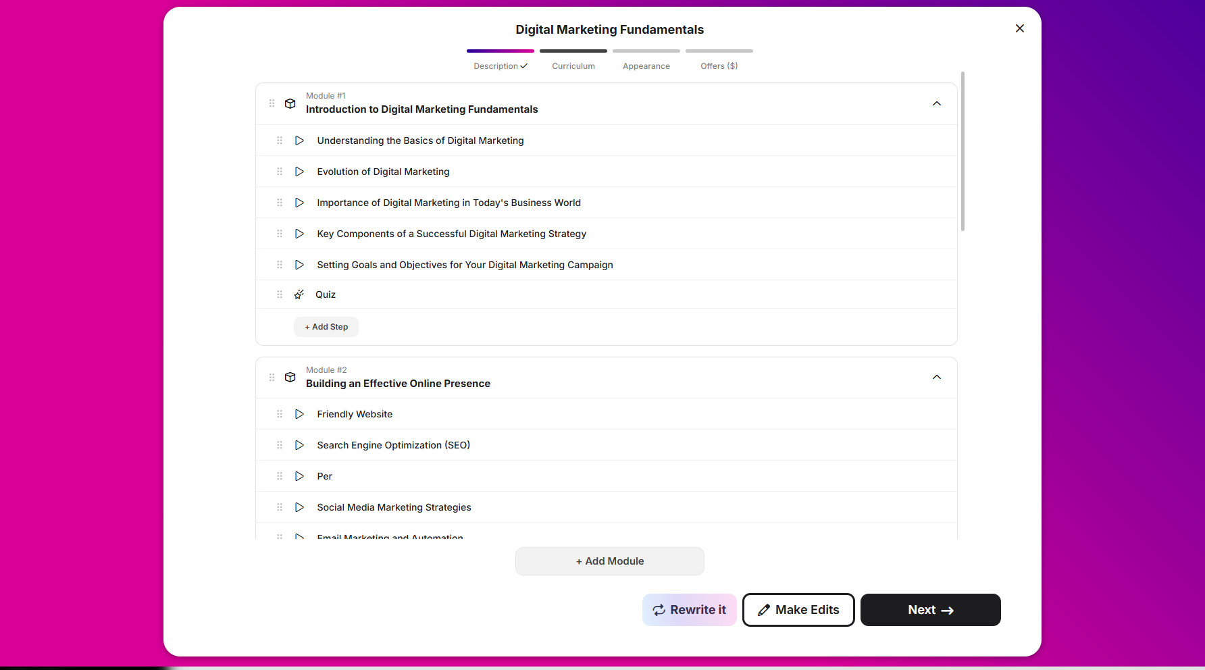Click the Module #2 cube icon
The image size is (1205, 670).
290,377
